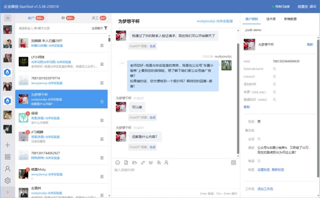Open the LP小师妹 conversation

point(61,62)
